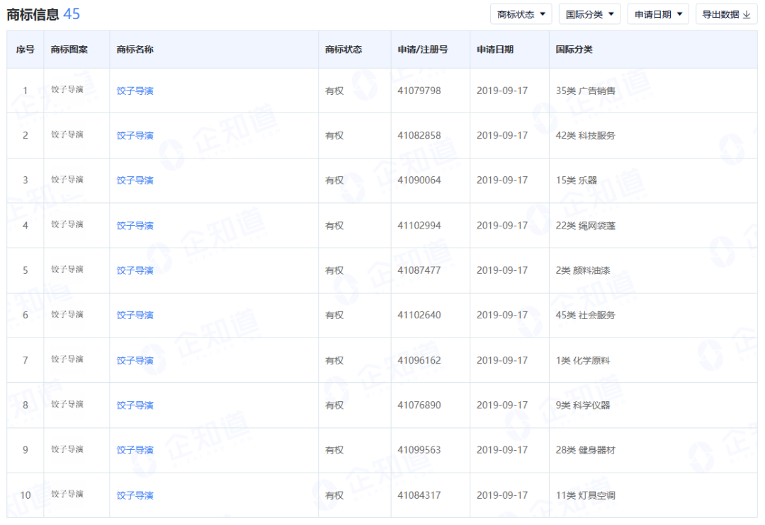Image resolution: width=765 pixels, height=525 pixels.
Task: Click trademark image thumbnail in row 6
Action: point(67,314)
